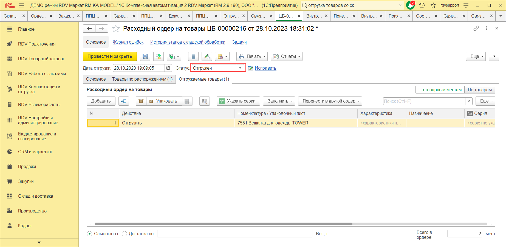Switch to Товары по распоряжениям tab
Image resolution: width=506 pixels, height=247 pixels.
(142, 79)
